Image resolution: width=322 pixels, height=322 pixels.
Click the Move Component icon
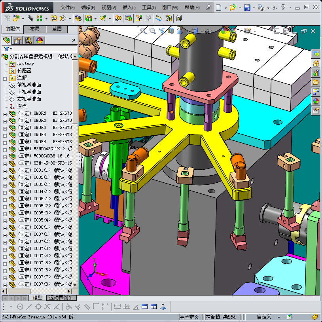pos(63,19)
